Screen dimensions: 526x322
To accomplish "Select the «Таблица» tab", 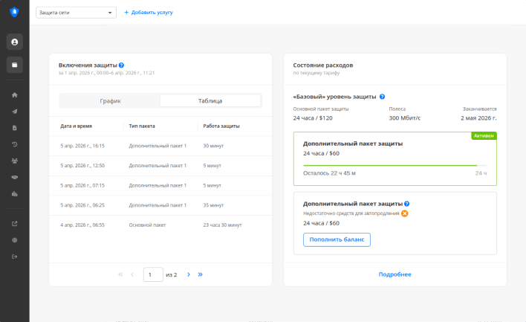I will pos(210,100).
